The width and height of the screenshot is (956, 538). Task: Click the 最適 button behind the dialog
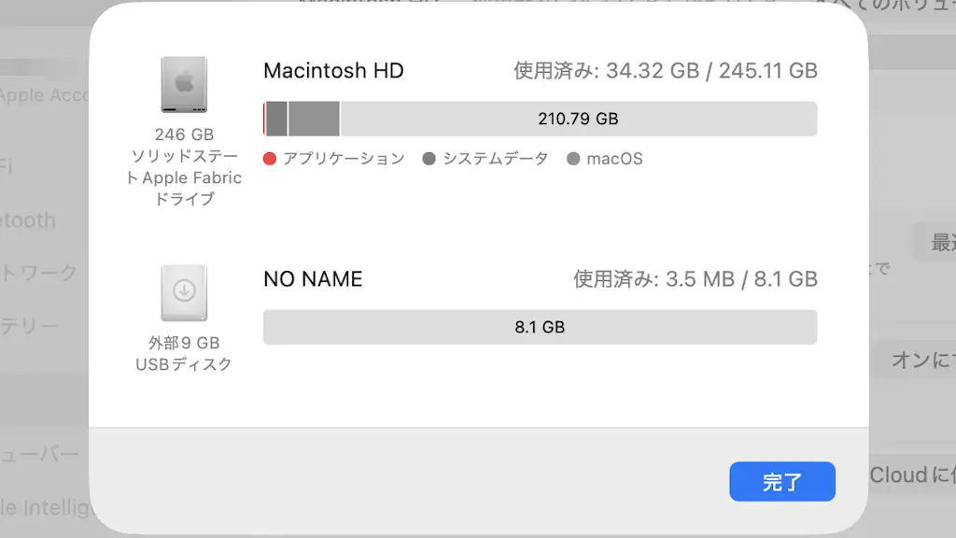tap(938, 240)
